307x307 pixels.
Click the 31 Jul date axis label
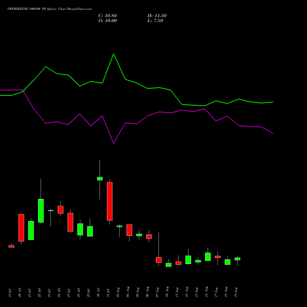pos(108,292)
